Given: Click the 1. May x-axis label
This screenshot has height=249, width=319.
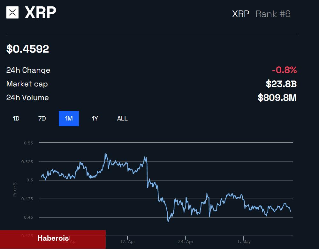Looking at the screenshot, I should [244, 242].
